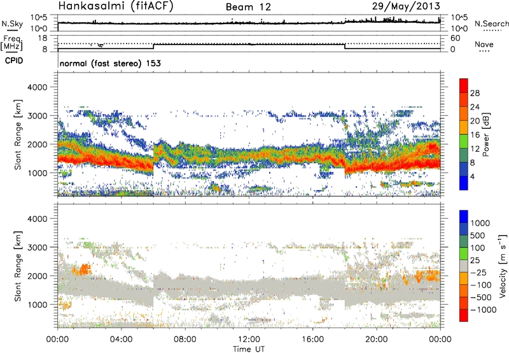Click the blue bottom of the power colorbar

[464, 183]
